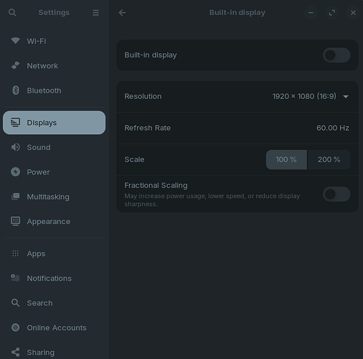Select the 200 % scale option

[x=329, y=159]
